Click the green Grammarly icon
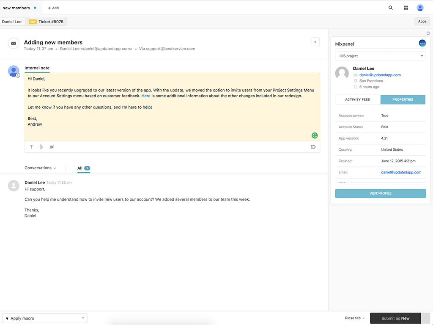This screenshot has width=433, height=325. point(315,135)
